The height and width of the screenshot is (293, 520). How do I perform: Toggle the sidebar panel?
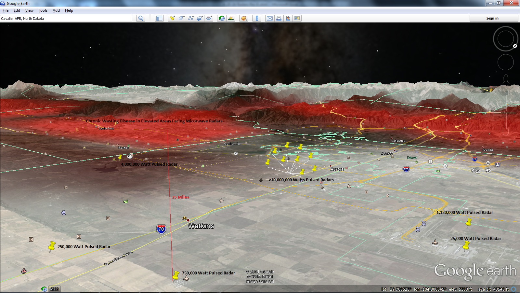point(159,18)
